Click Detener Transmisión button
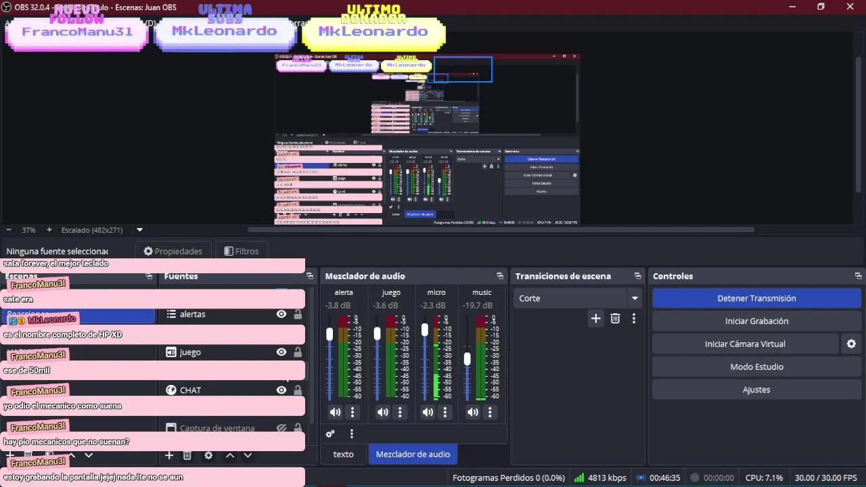The image size is (866, 487). [x=756, y=298]
